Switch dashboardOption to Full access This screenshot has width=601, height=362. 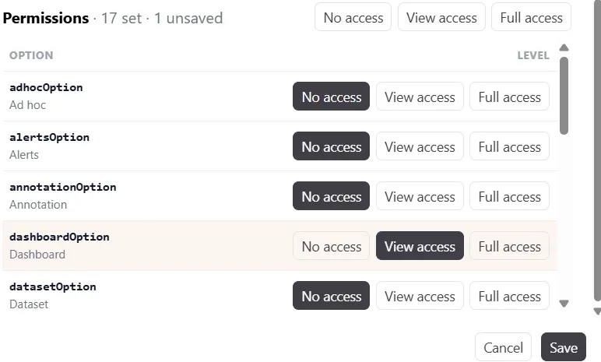coord(509,246)
